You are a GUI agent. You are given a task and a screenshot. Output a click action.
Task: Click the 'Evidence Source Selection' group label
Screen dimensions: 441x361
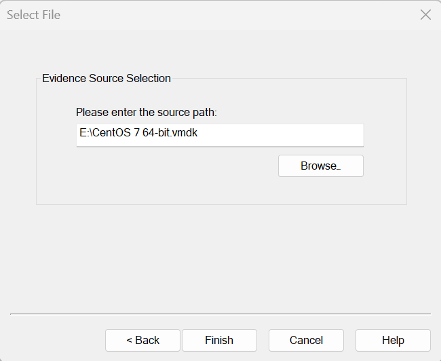(x=107, y=78)
